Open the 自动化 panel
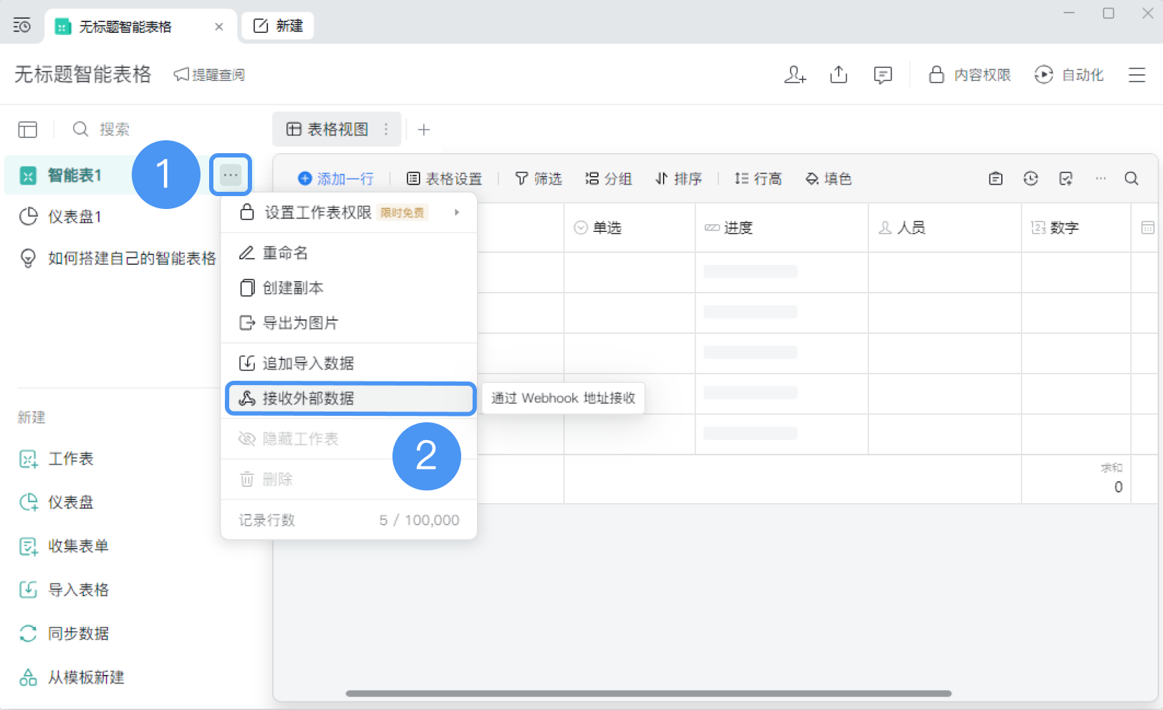 point(1068,74)
